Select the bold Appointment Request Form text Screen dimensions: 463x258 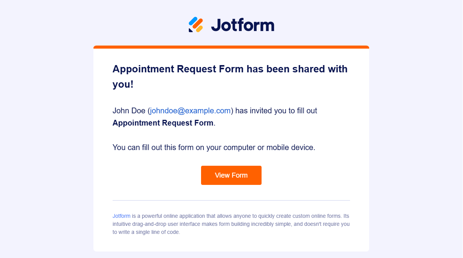(x=163, y=123)
